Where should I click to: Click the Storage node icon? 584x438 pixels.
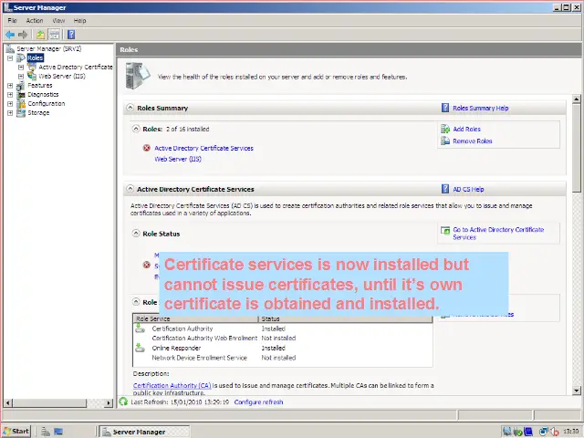click(x=21, y=113)
